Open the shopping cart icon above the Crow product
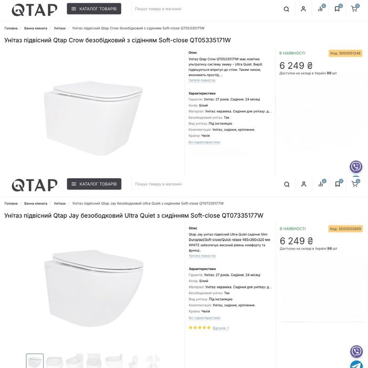 click(354, 9)
